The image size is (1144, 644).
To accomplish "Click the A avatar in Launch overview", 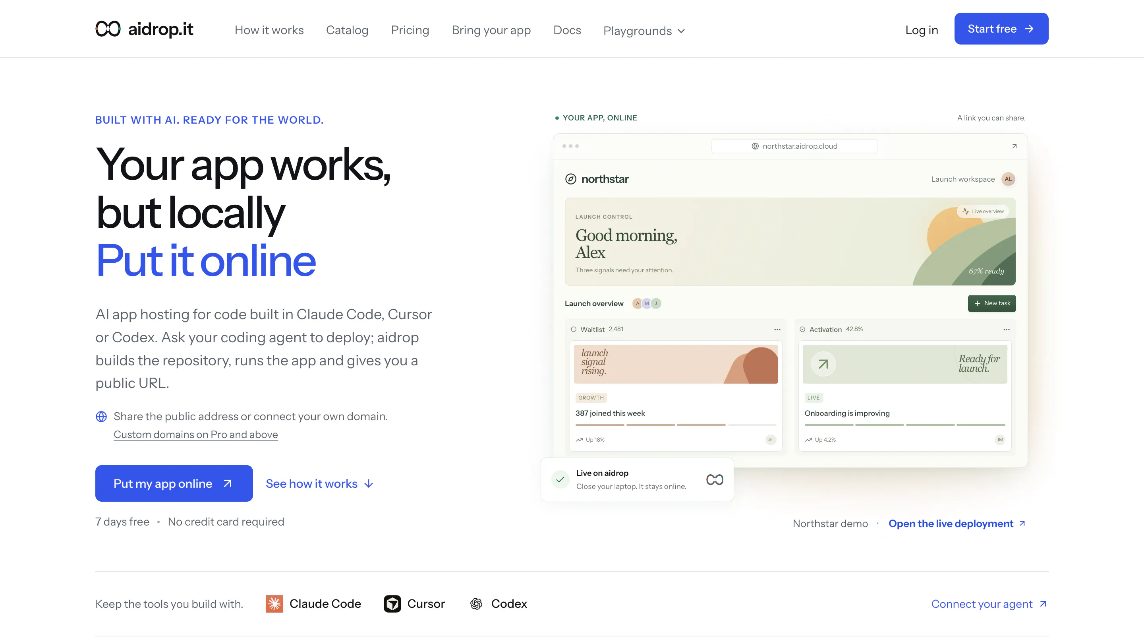I will coord(637,303).
